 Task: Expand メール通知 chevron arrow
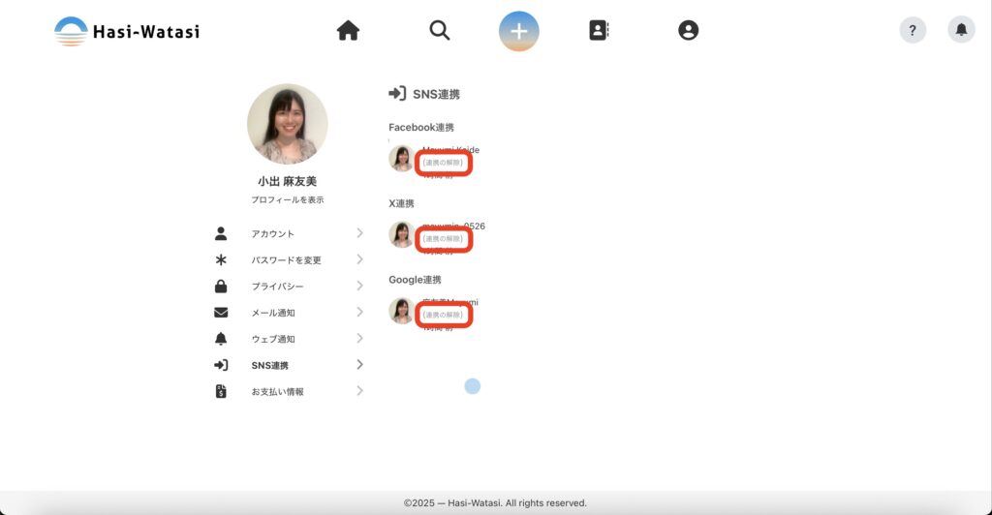[359, 312]
